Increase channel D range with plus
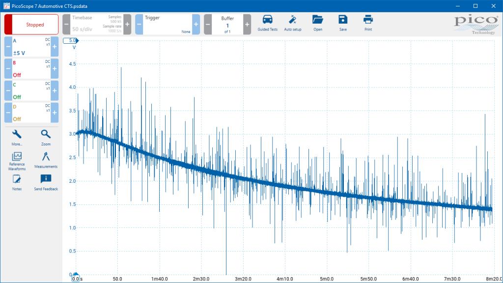This screenshot has width=503, height=283. click(x=55, y=113)
